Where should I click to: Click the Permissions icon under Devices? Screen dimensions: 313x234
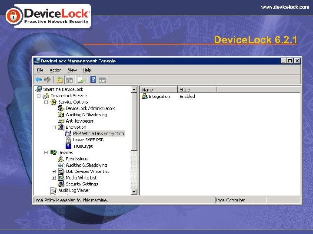(x=61, y=159)
